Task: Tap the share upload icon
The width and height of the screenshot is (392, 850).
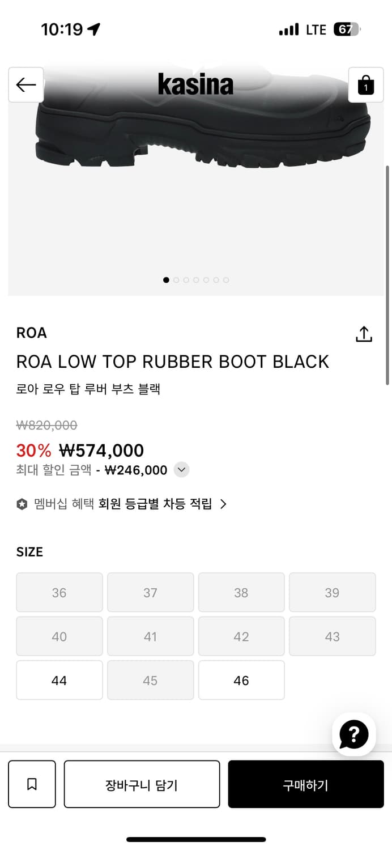Action: [364, 334]
